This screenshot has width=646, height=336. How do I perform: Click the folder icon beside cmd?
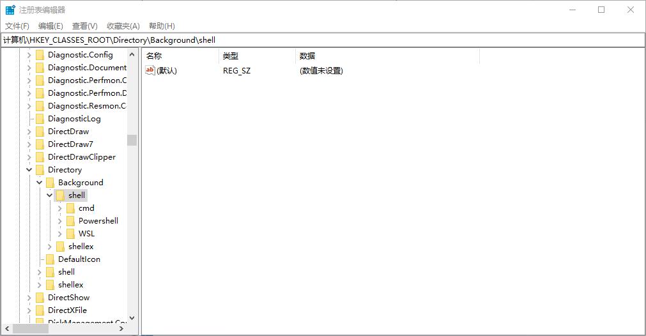click(70, 208)
